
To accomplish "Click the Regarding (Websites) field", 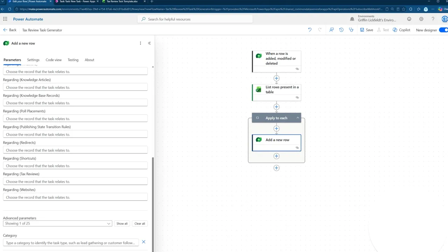I will click(x=75, y=197).
